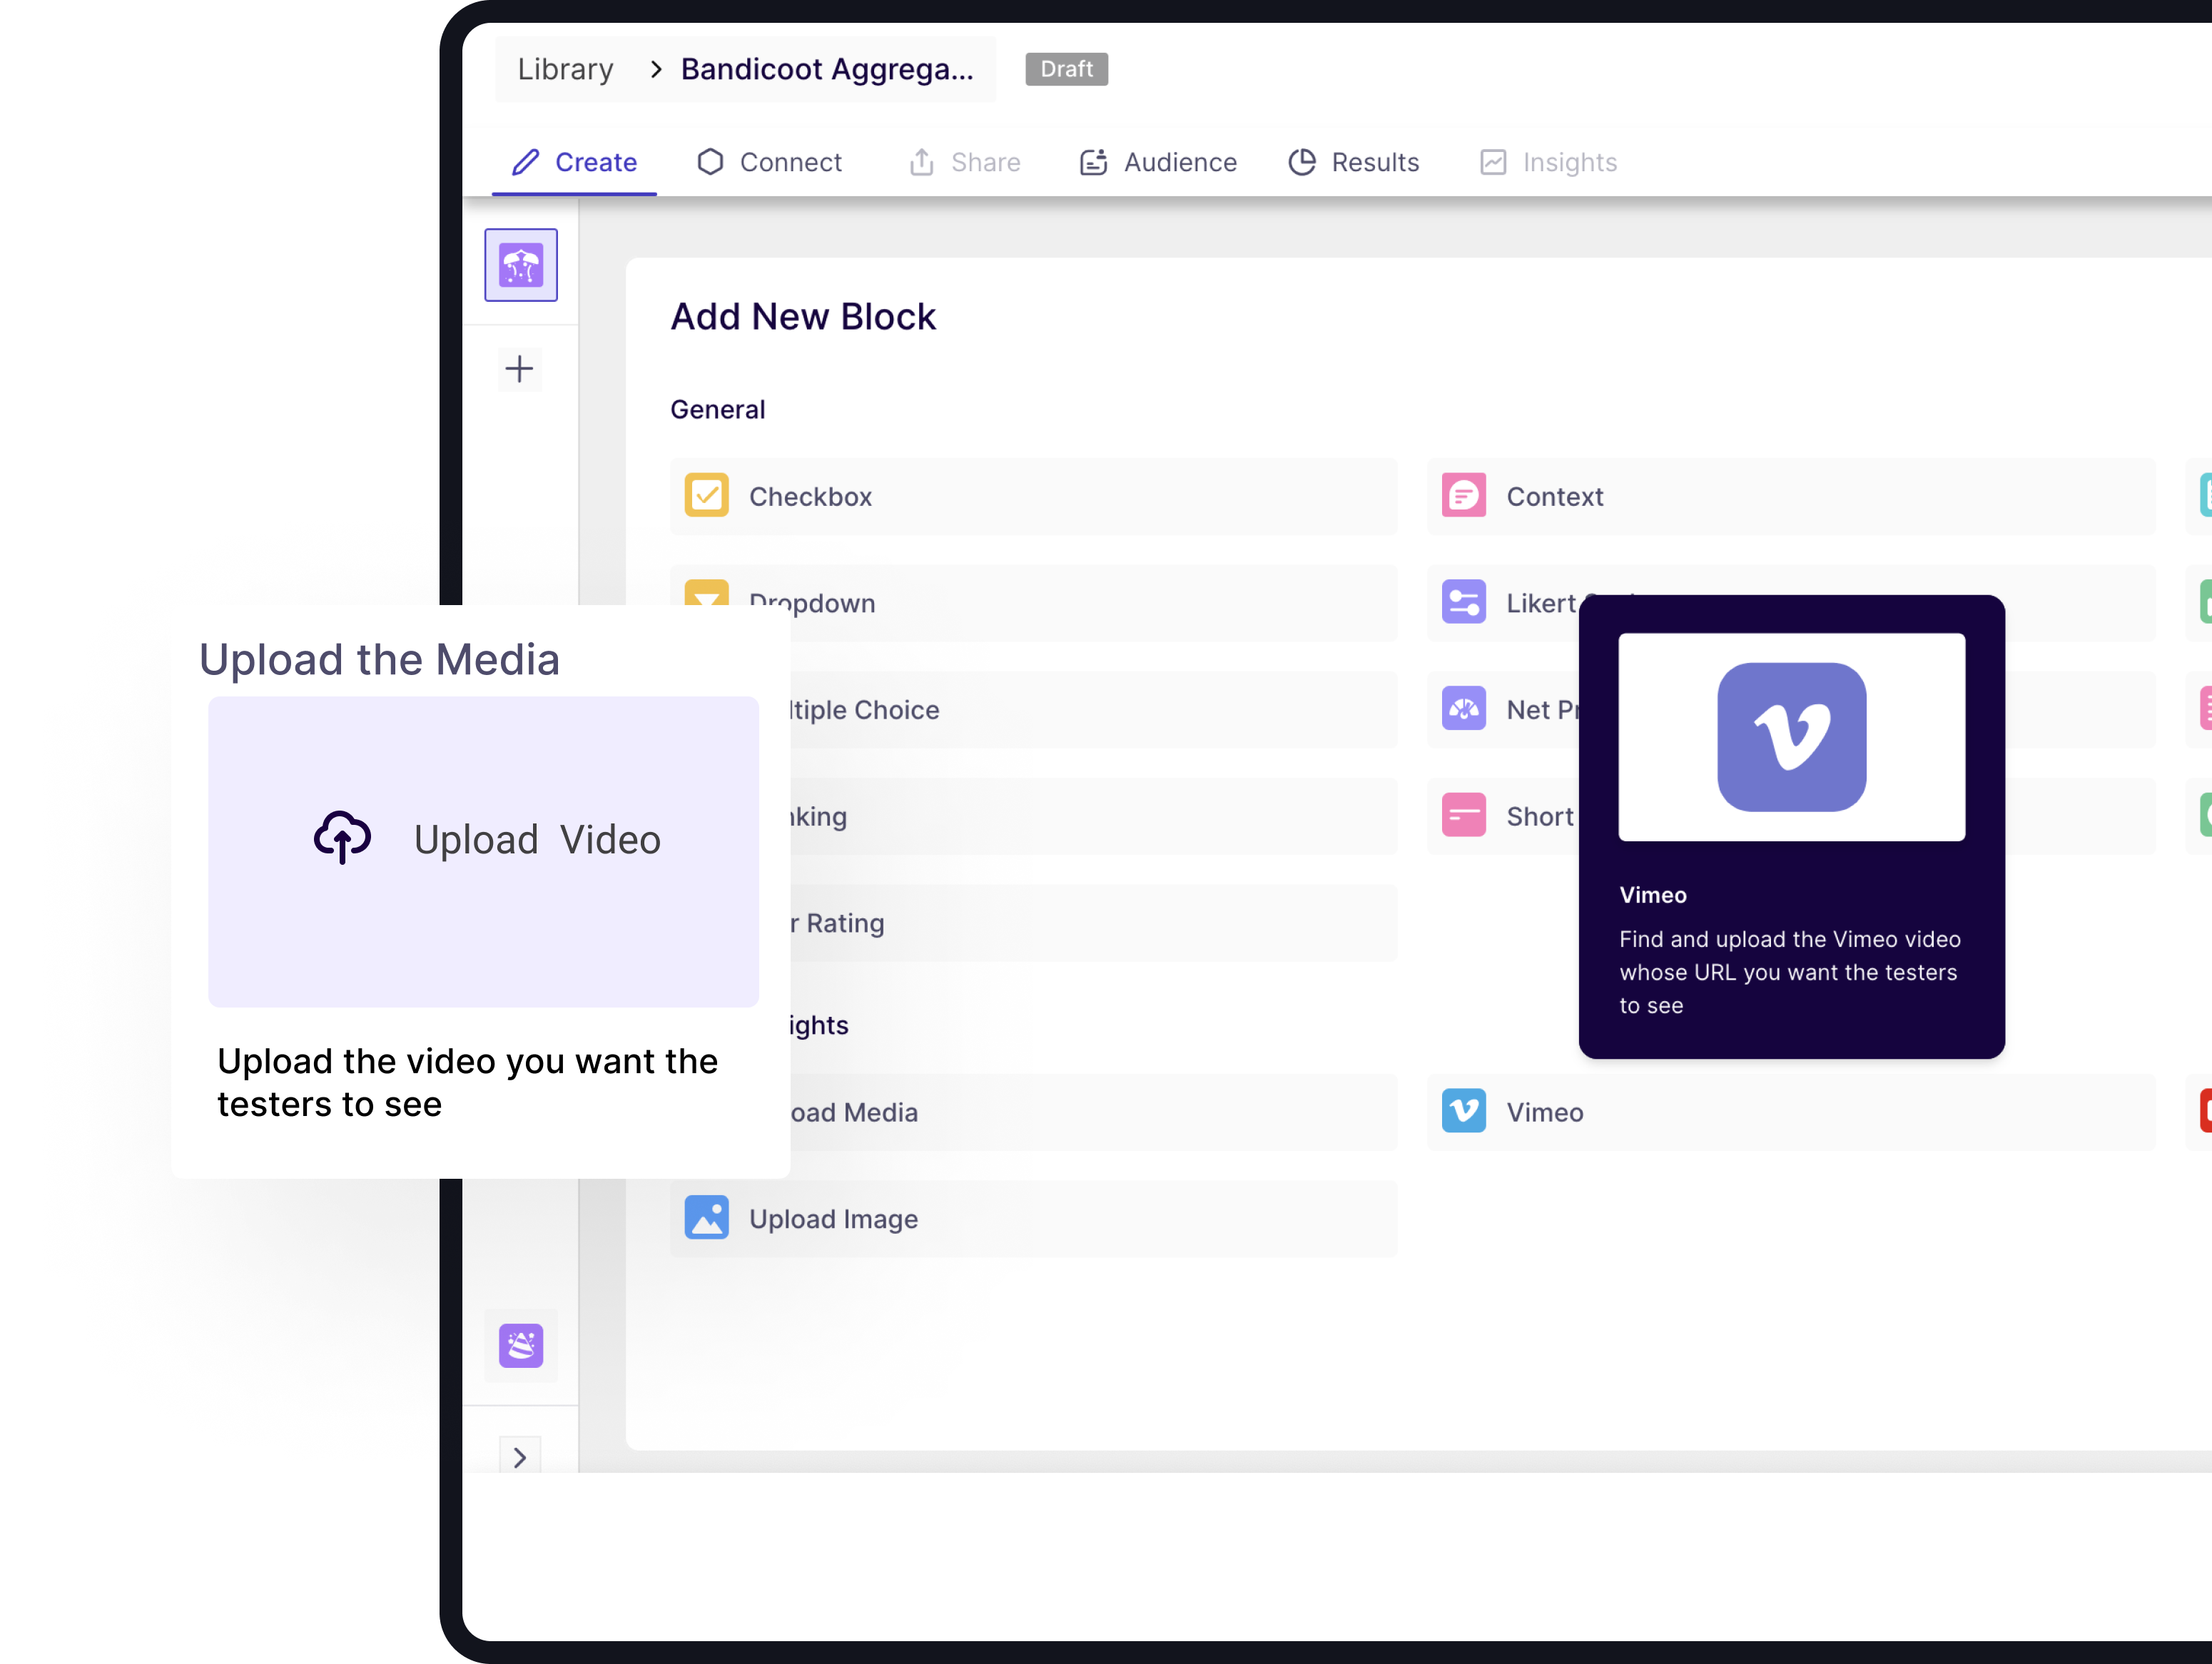2212x1664 pixels.
Task: Open the Share tab
Action: (964, 162)
